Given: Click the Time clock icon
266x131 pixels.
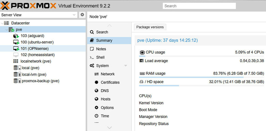Looking at the screenshot, I should coord(97,116).
